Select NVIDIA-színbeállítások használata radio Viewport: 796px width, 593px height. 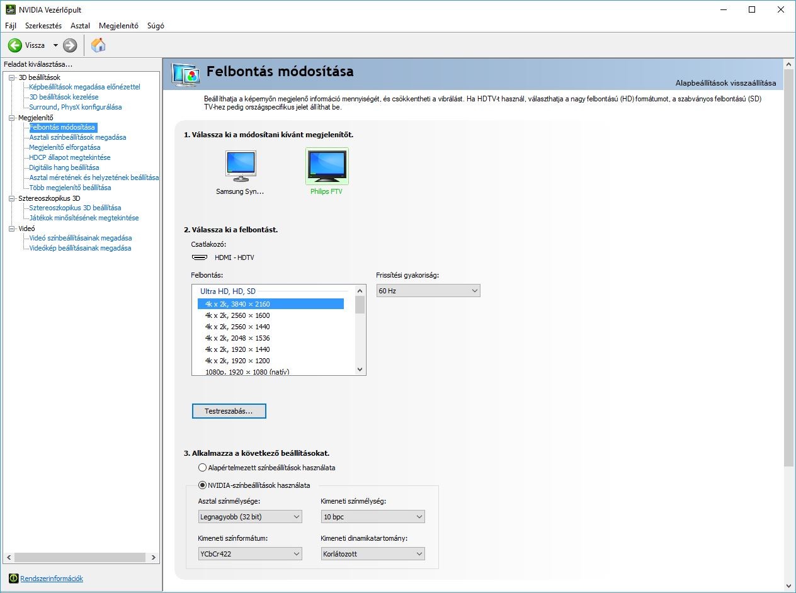[202, 485]
